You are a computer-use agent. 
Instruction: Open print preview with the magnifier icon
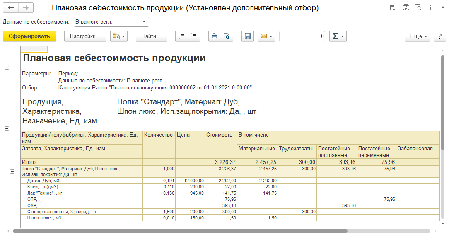pos(227,36)
